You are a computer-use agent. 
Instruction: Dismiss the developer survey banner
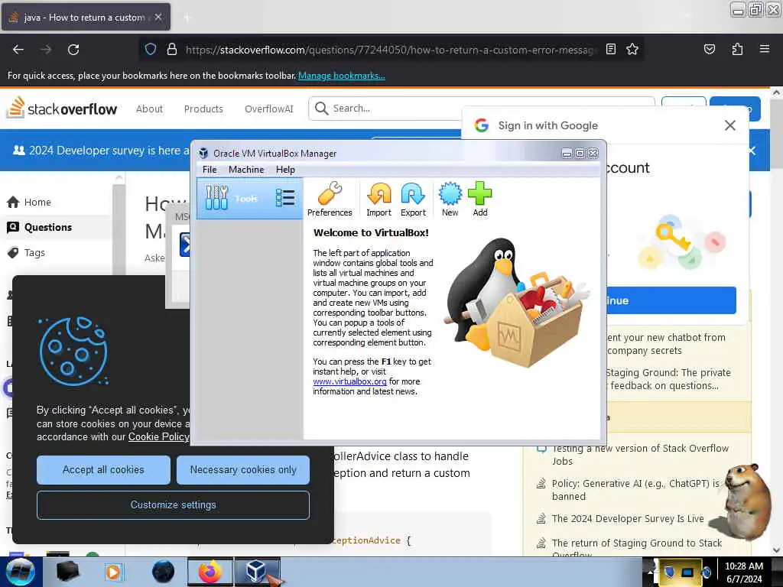752,151
